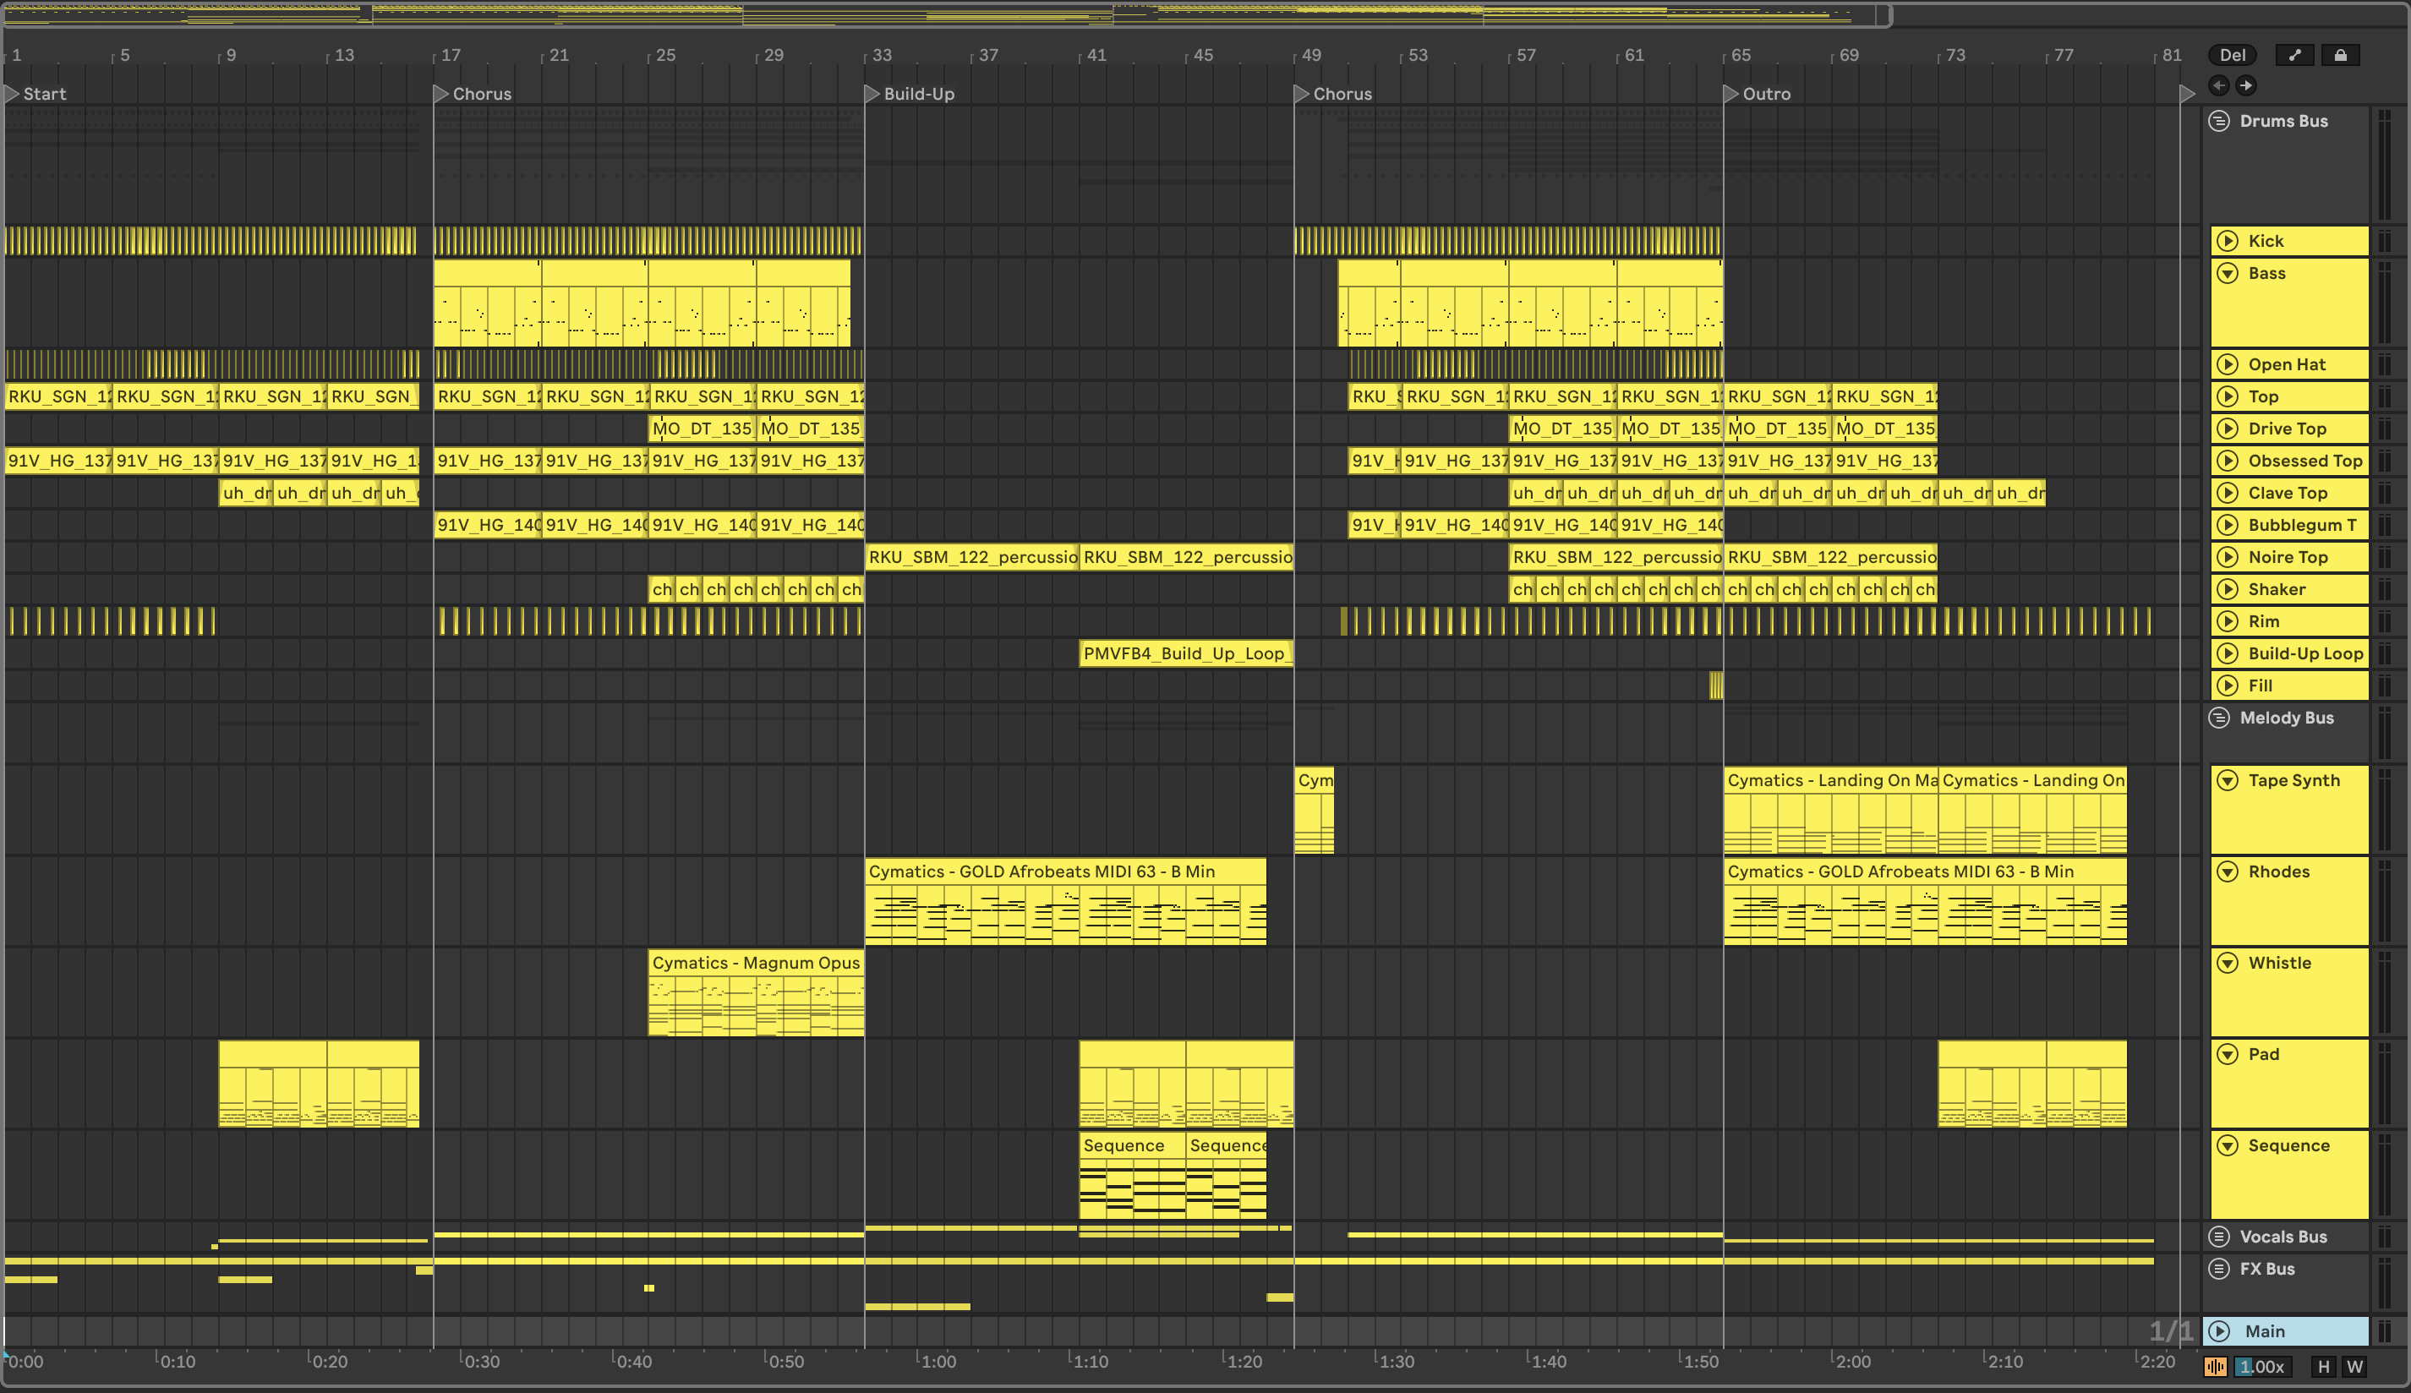Unfold the Clave Top track
Viewport: 2411px width, 1393px height.
[x=2228, y=494]
